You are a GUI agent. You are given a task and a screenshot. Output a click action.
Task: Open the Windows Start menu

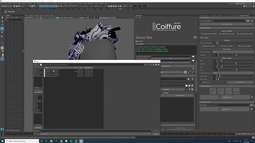pyautogui.click(x=2, y=141)
